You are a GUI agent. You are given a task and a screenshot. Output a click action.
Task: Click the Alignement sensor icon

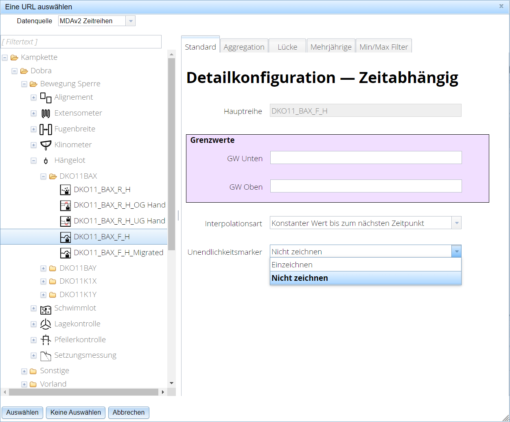(46, 98)
